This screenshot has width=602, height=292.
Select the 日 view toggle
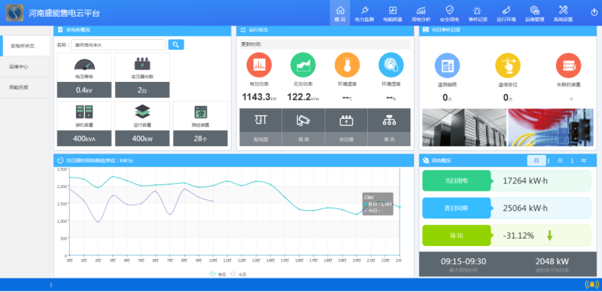(537, 160)
